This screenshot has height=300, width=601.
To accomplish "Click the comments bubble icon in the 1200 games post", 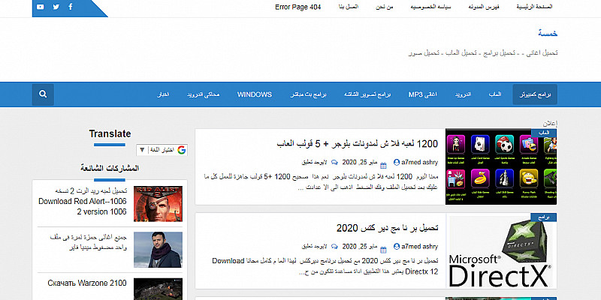I will [x=334, y=162].
